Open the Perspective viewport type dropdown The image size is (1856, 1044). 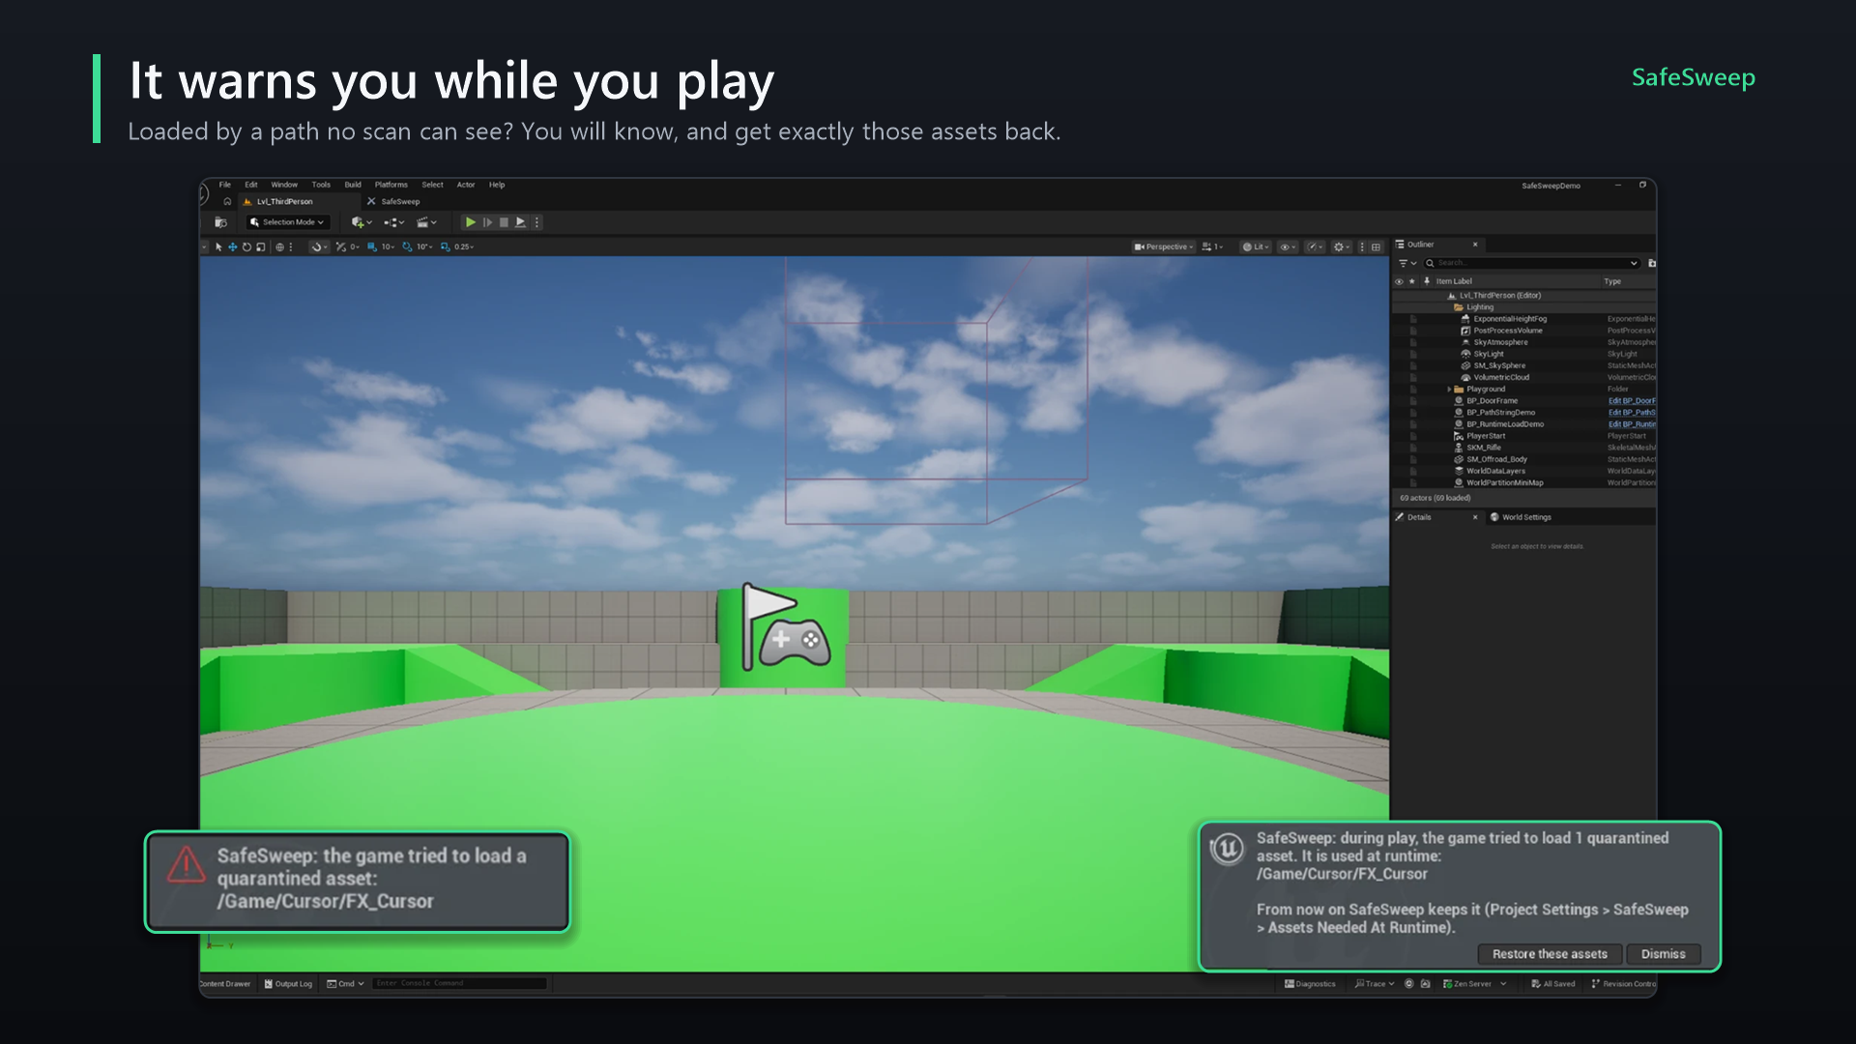[x=1164, y=247]
